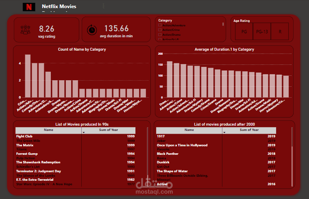
Task: Check the Action/Drama category checkbox
Action: 160,34
